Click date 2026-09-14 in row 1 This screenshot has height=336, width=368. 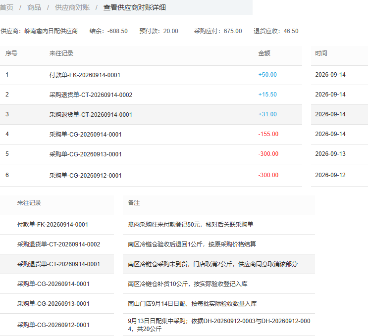tap(330, 75)
